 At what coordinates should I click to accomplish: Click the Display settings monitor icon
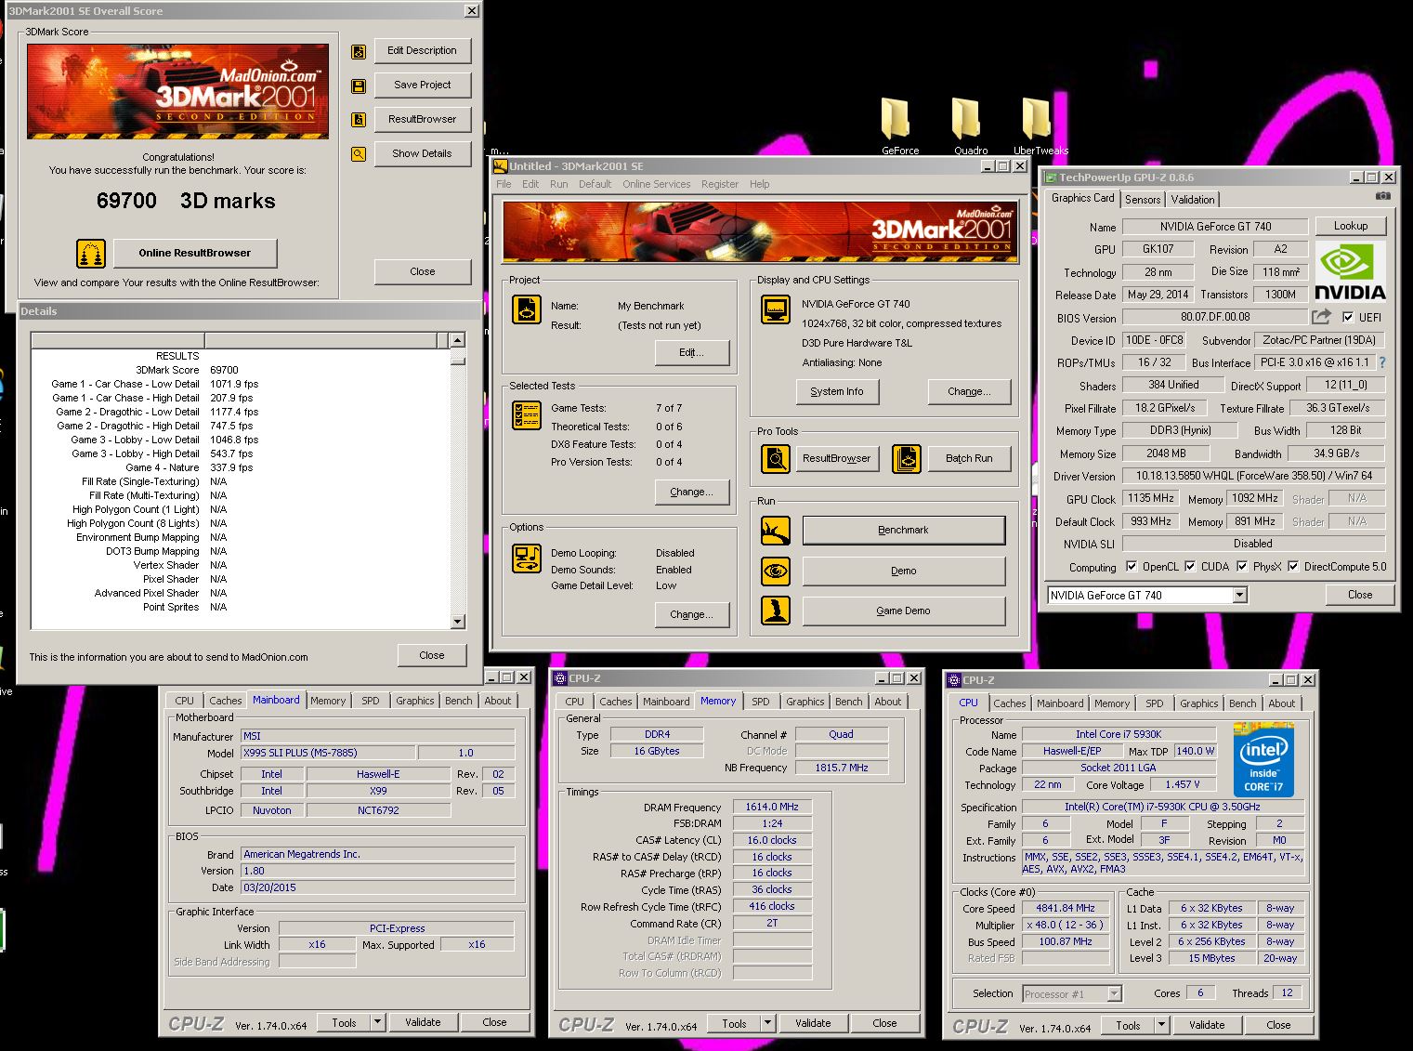tap(776, 309)
